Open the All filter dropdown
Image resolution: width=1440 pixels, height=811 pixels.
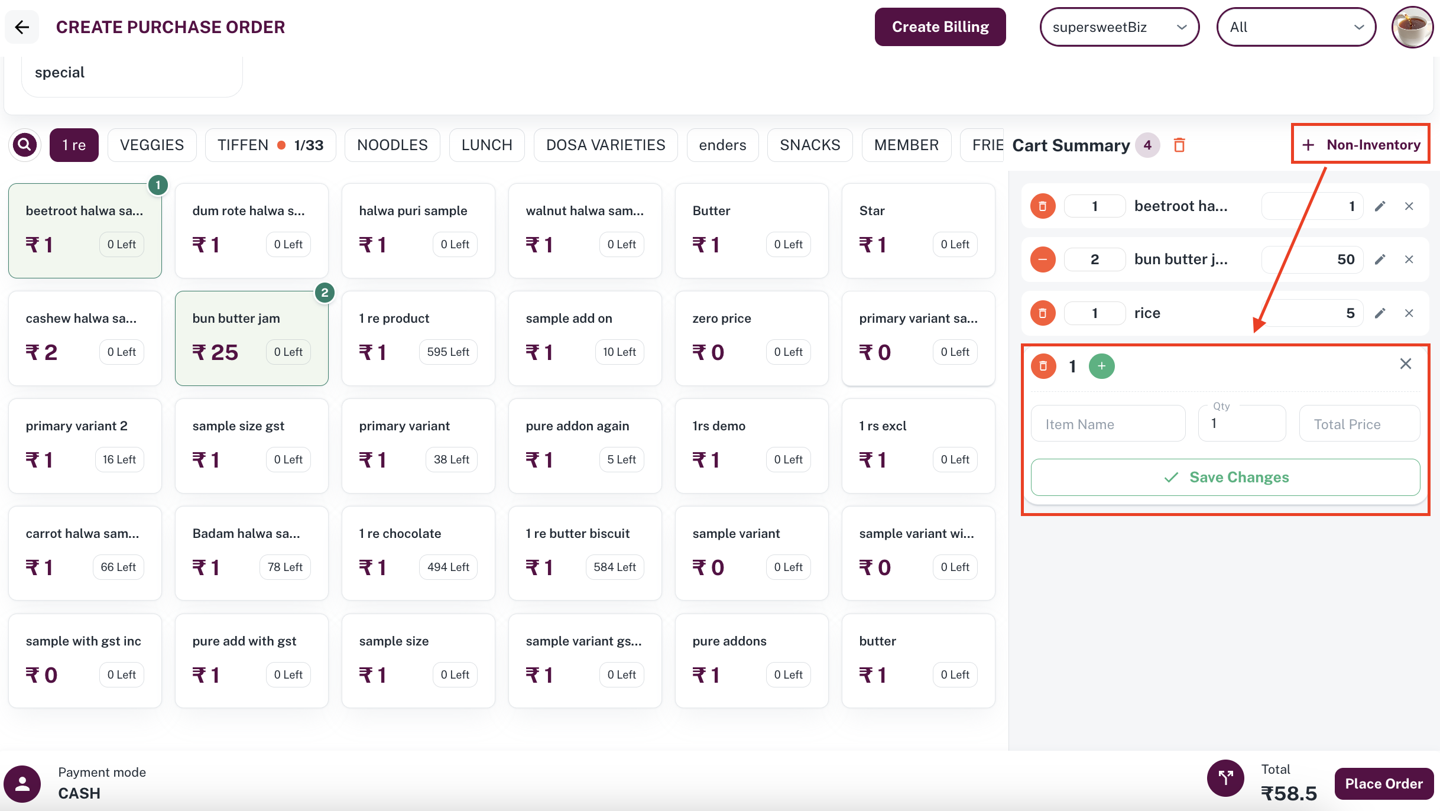[1296, 27]
